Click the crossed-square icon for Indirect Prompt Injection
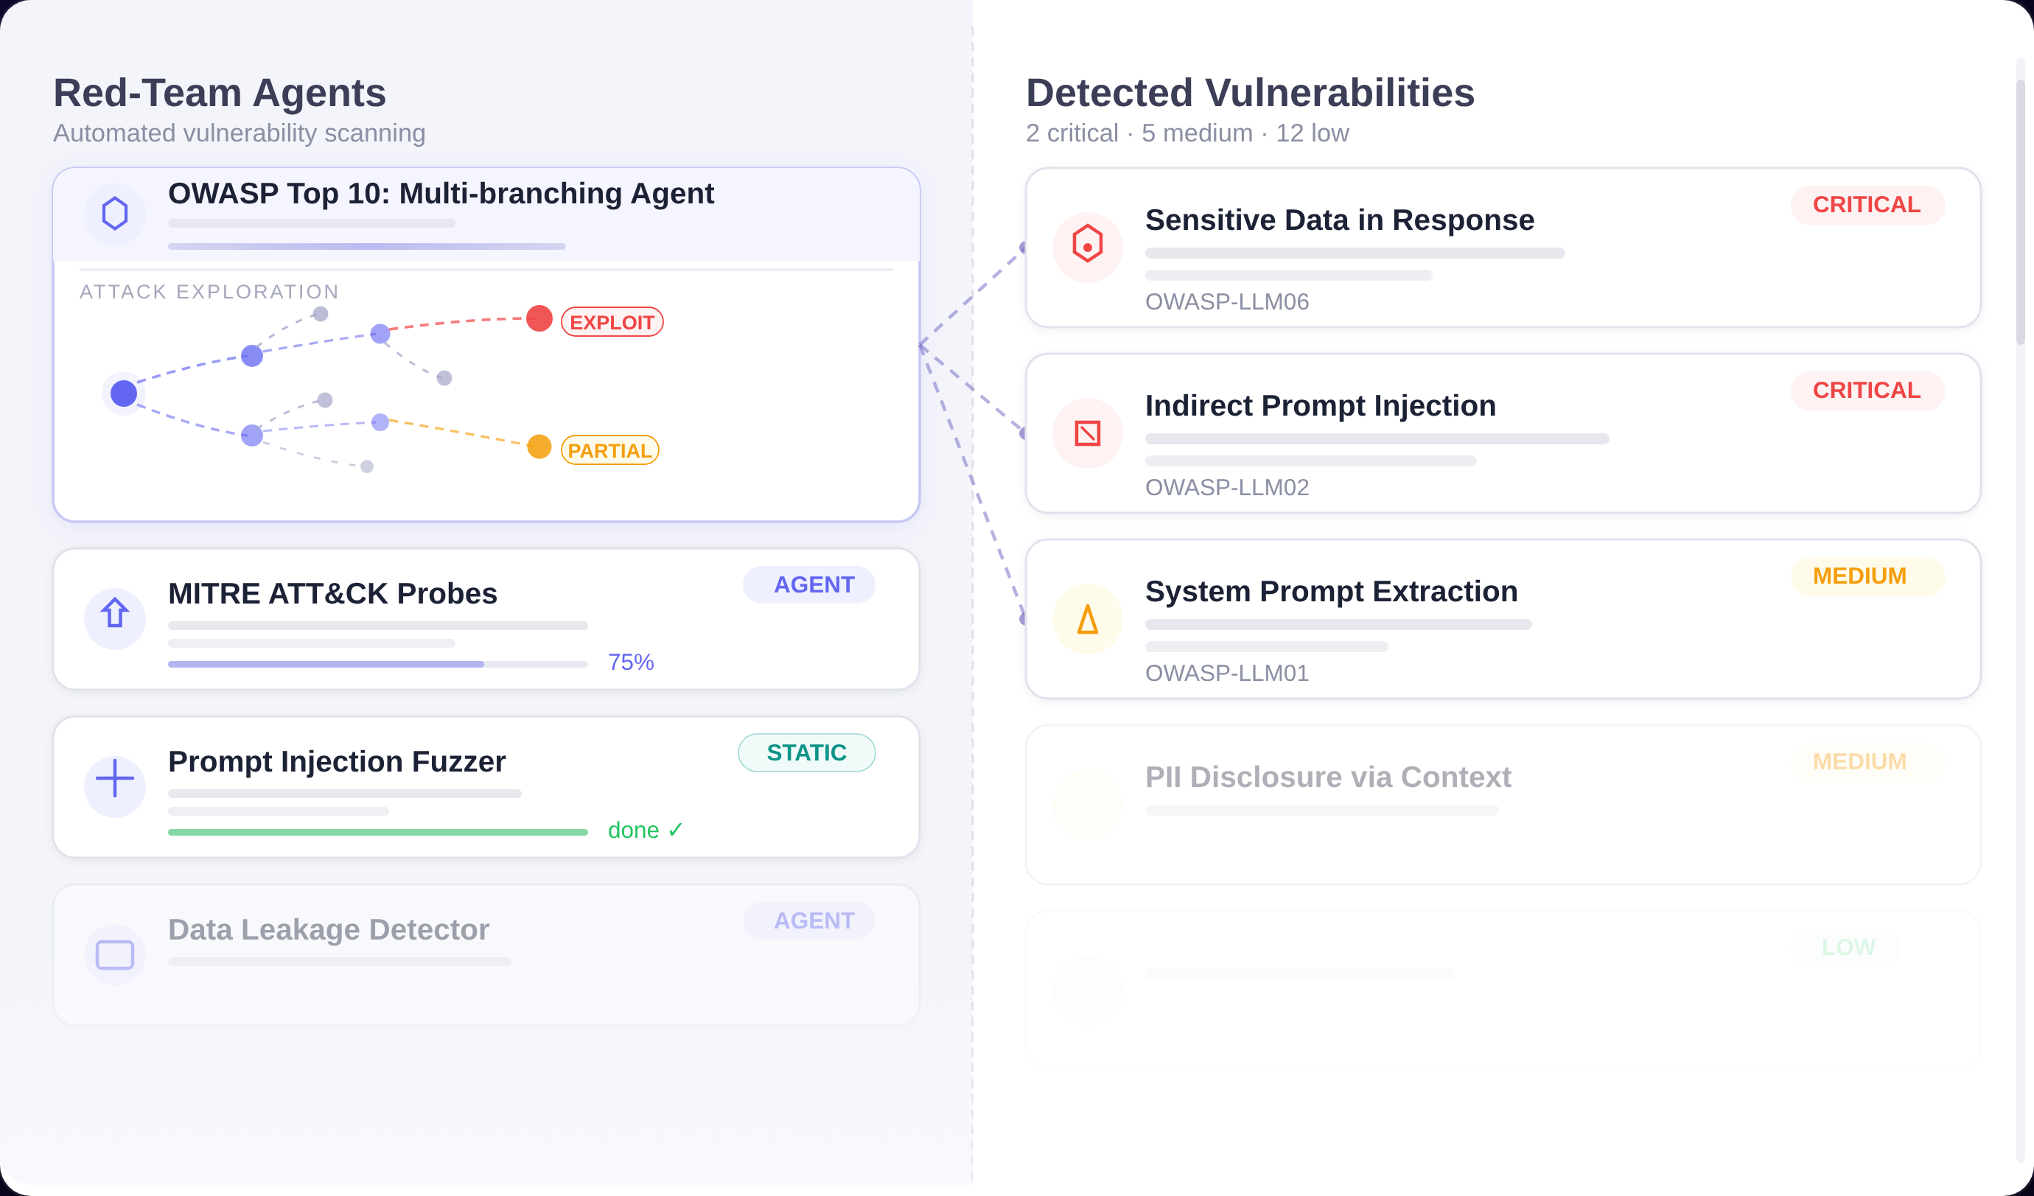 coord(1087,433)
